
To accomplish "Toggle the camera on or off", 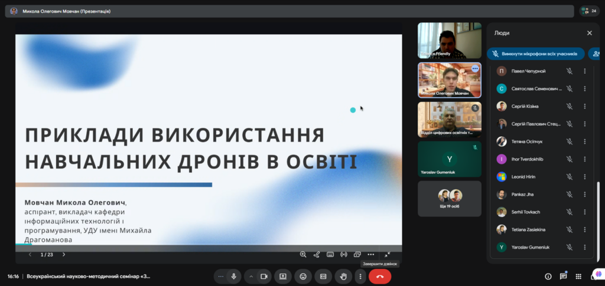I will [264, 277].
